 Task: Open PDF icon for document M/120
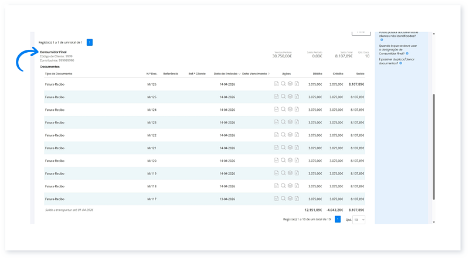coord(277,161)
